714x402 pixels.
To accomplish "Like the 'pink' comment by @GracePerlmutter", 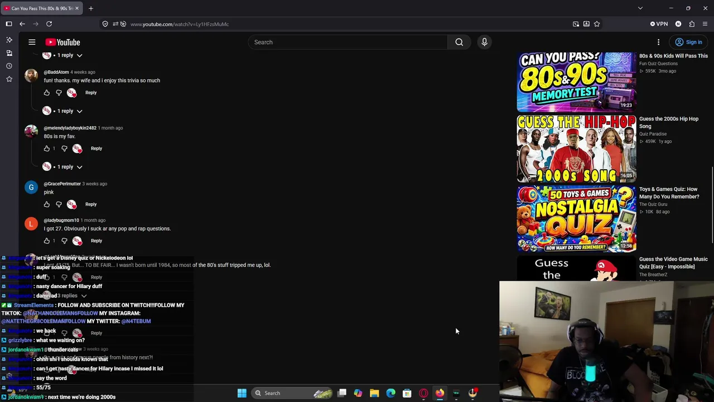I will point(47,204).
